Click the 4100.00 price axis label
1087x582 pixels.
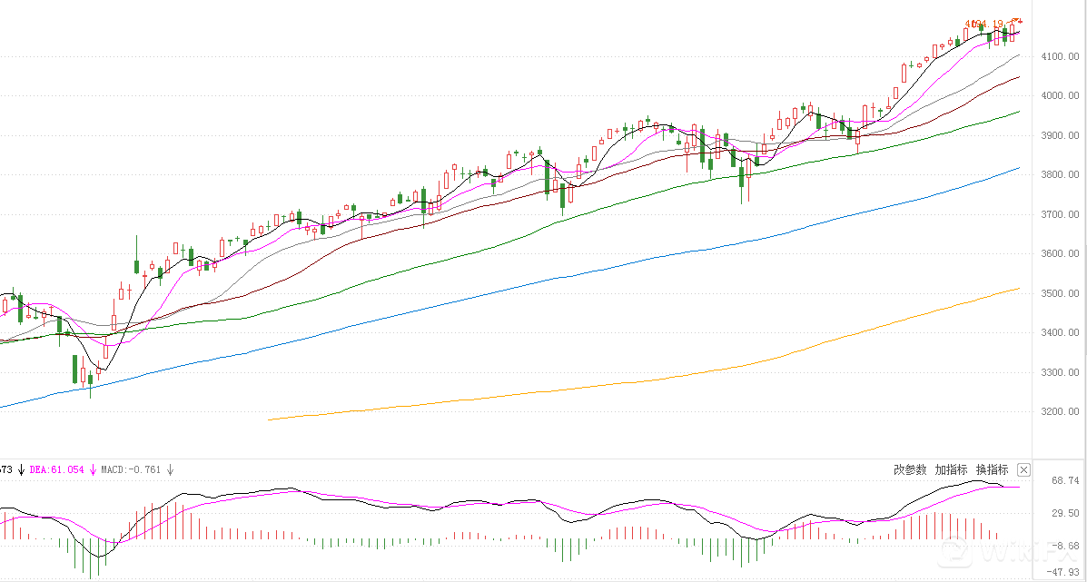click(1061, 56)
